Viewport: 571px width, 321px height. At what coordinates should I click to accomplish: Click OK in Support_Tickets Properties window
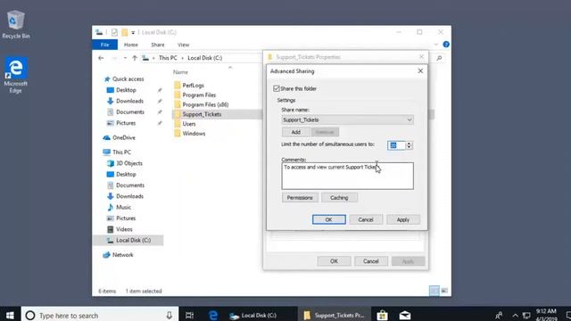coord(334,261)
